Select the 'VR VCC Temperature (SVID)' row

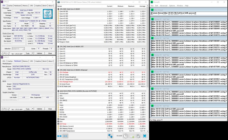102,79
